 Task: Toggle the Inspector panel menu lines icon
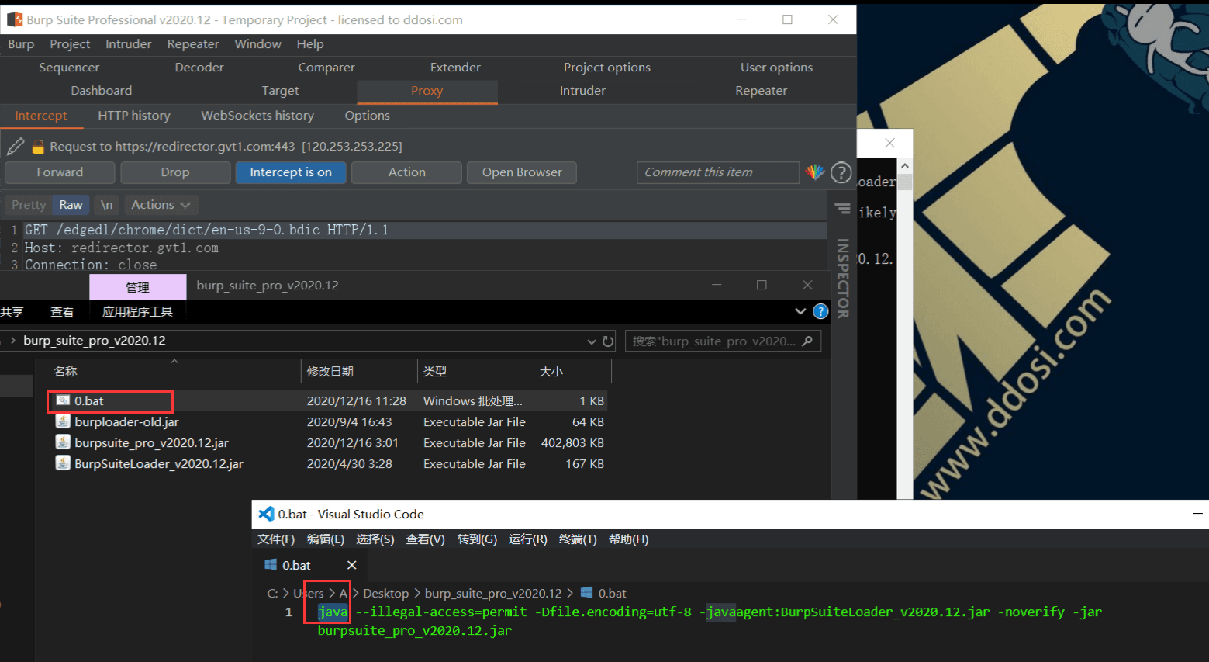tap(842, 209)
